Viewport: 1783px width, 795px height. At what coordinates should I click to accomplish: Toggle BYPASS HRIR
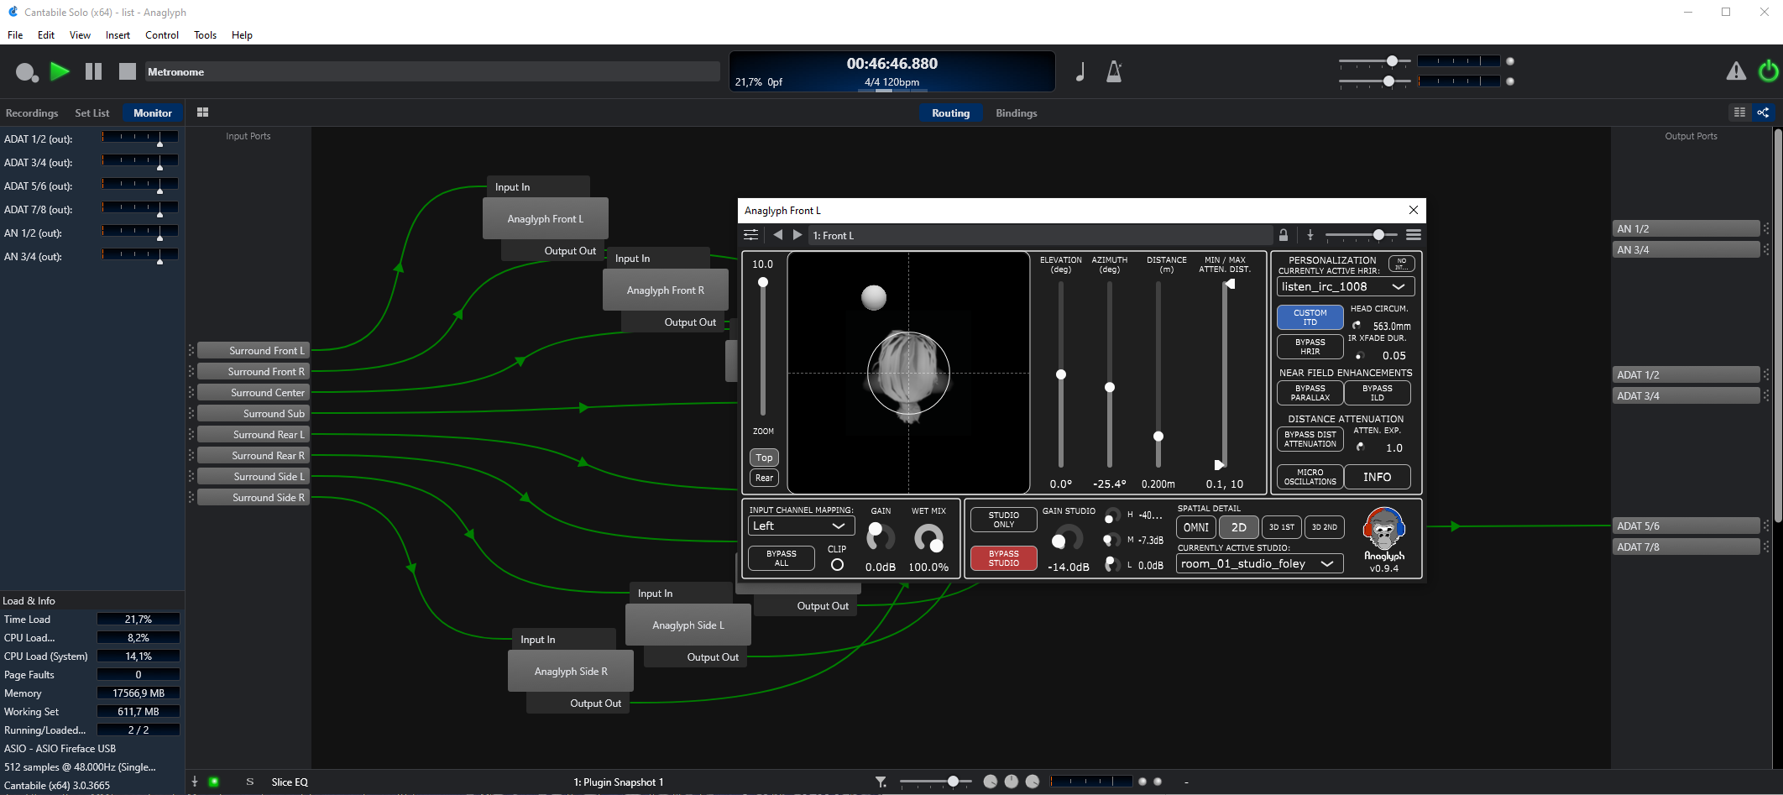click(1310, 347)
